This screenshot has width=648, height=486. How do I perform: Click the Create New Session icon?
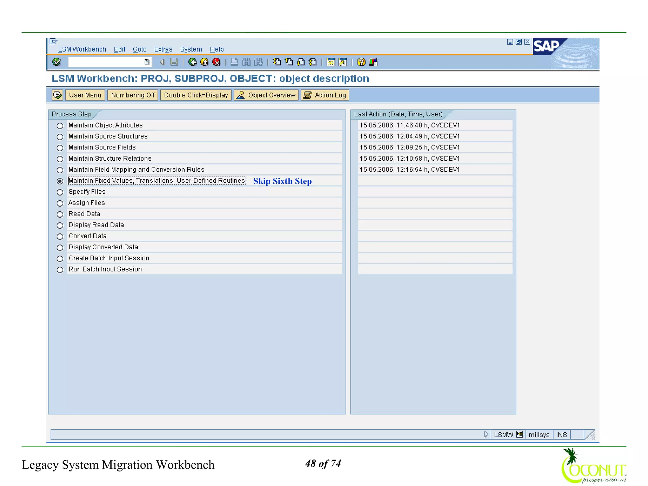click(x=331, y=62)
